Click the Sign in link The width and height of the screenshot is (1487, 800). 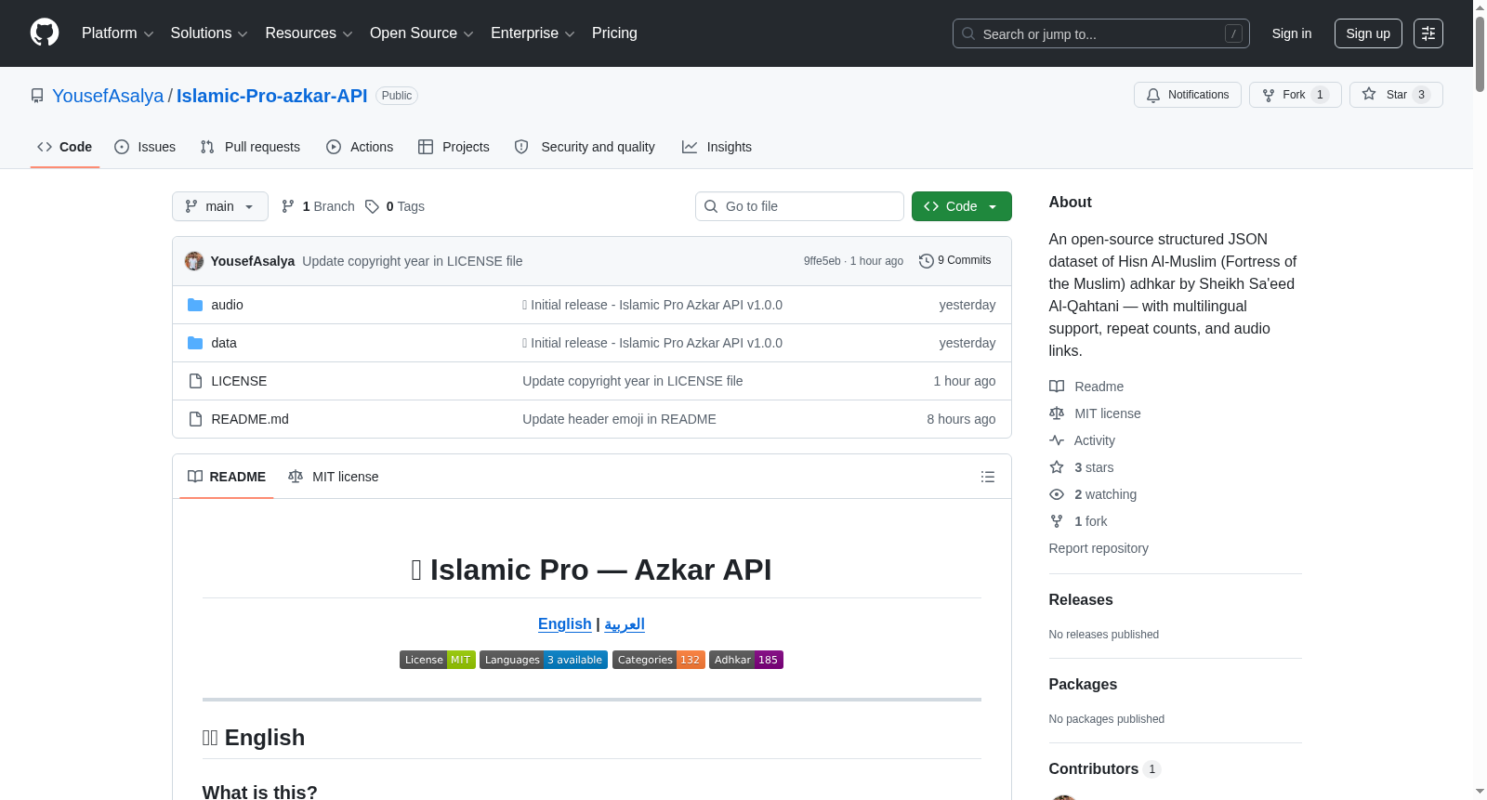click(1292, 33)
